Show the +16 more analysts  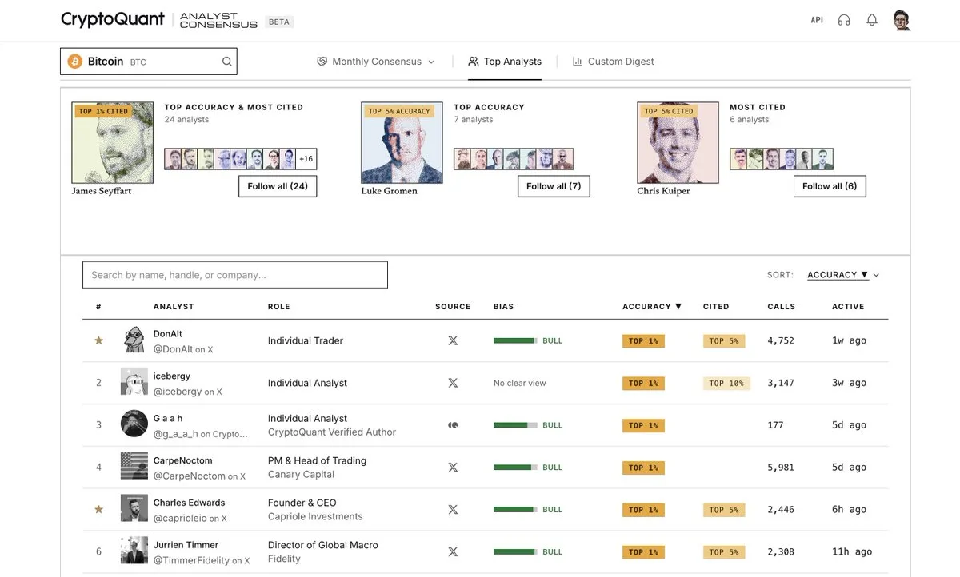[x=306, y=159]
